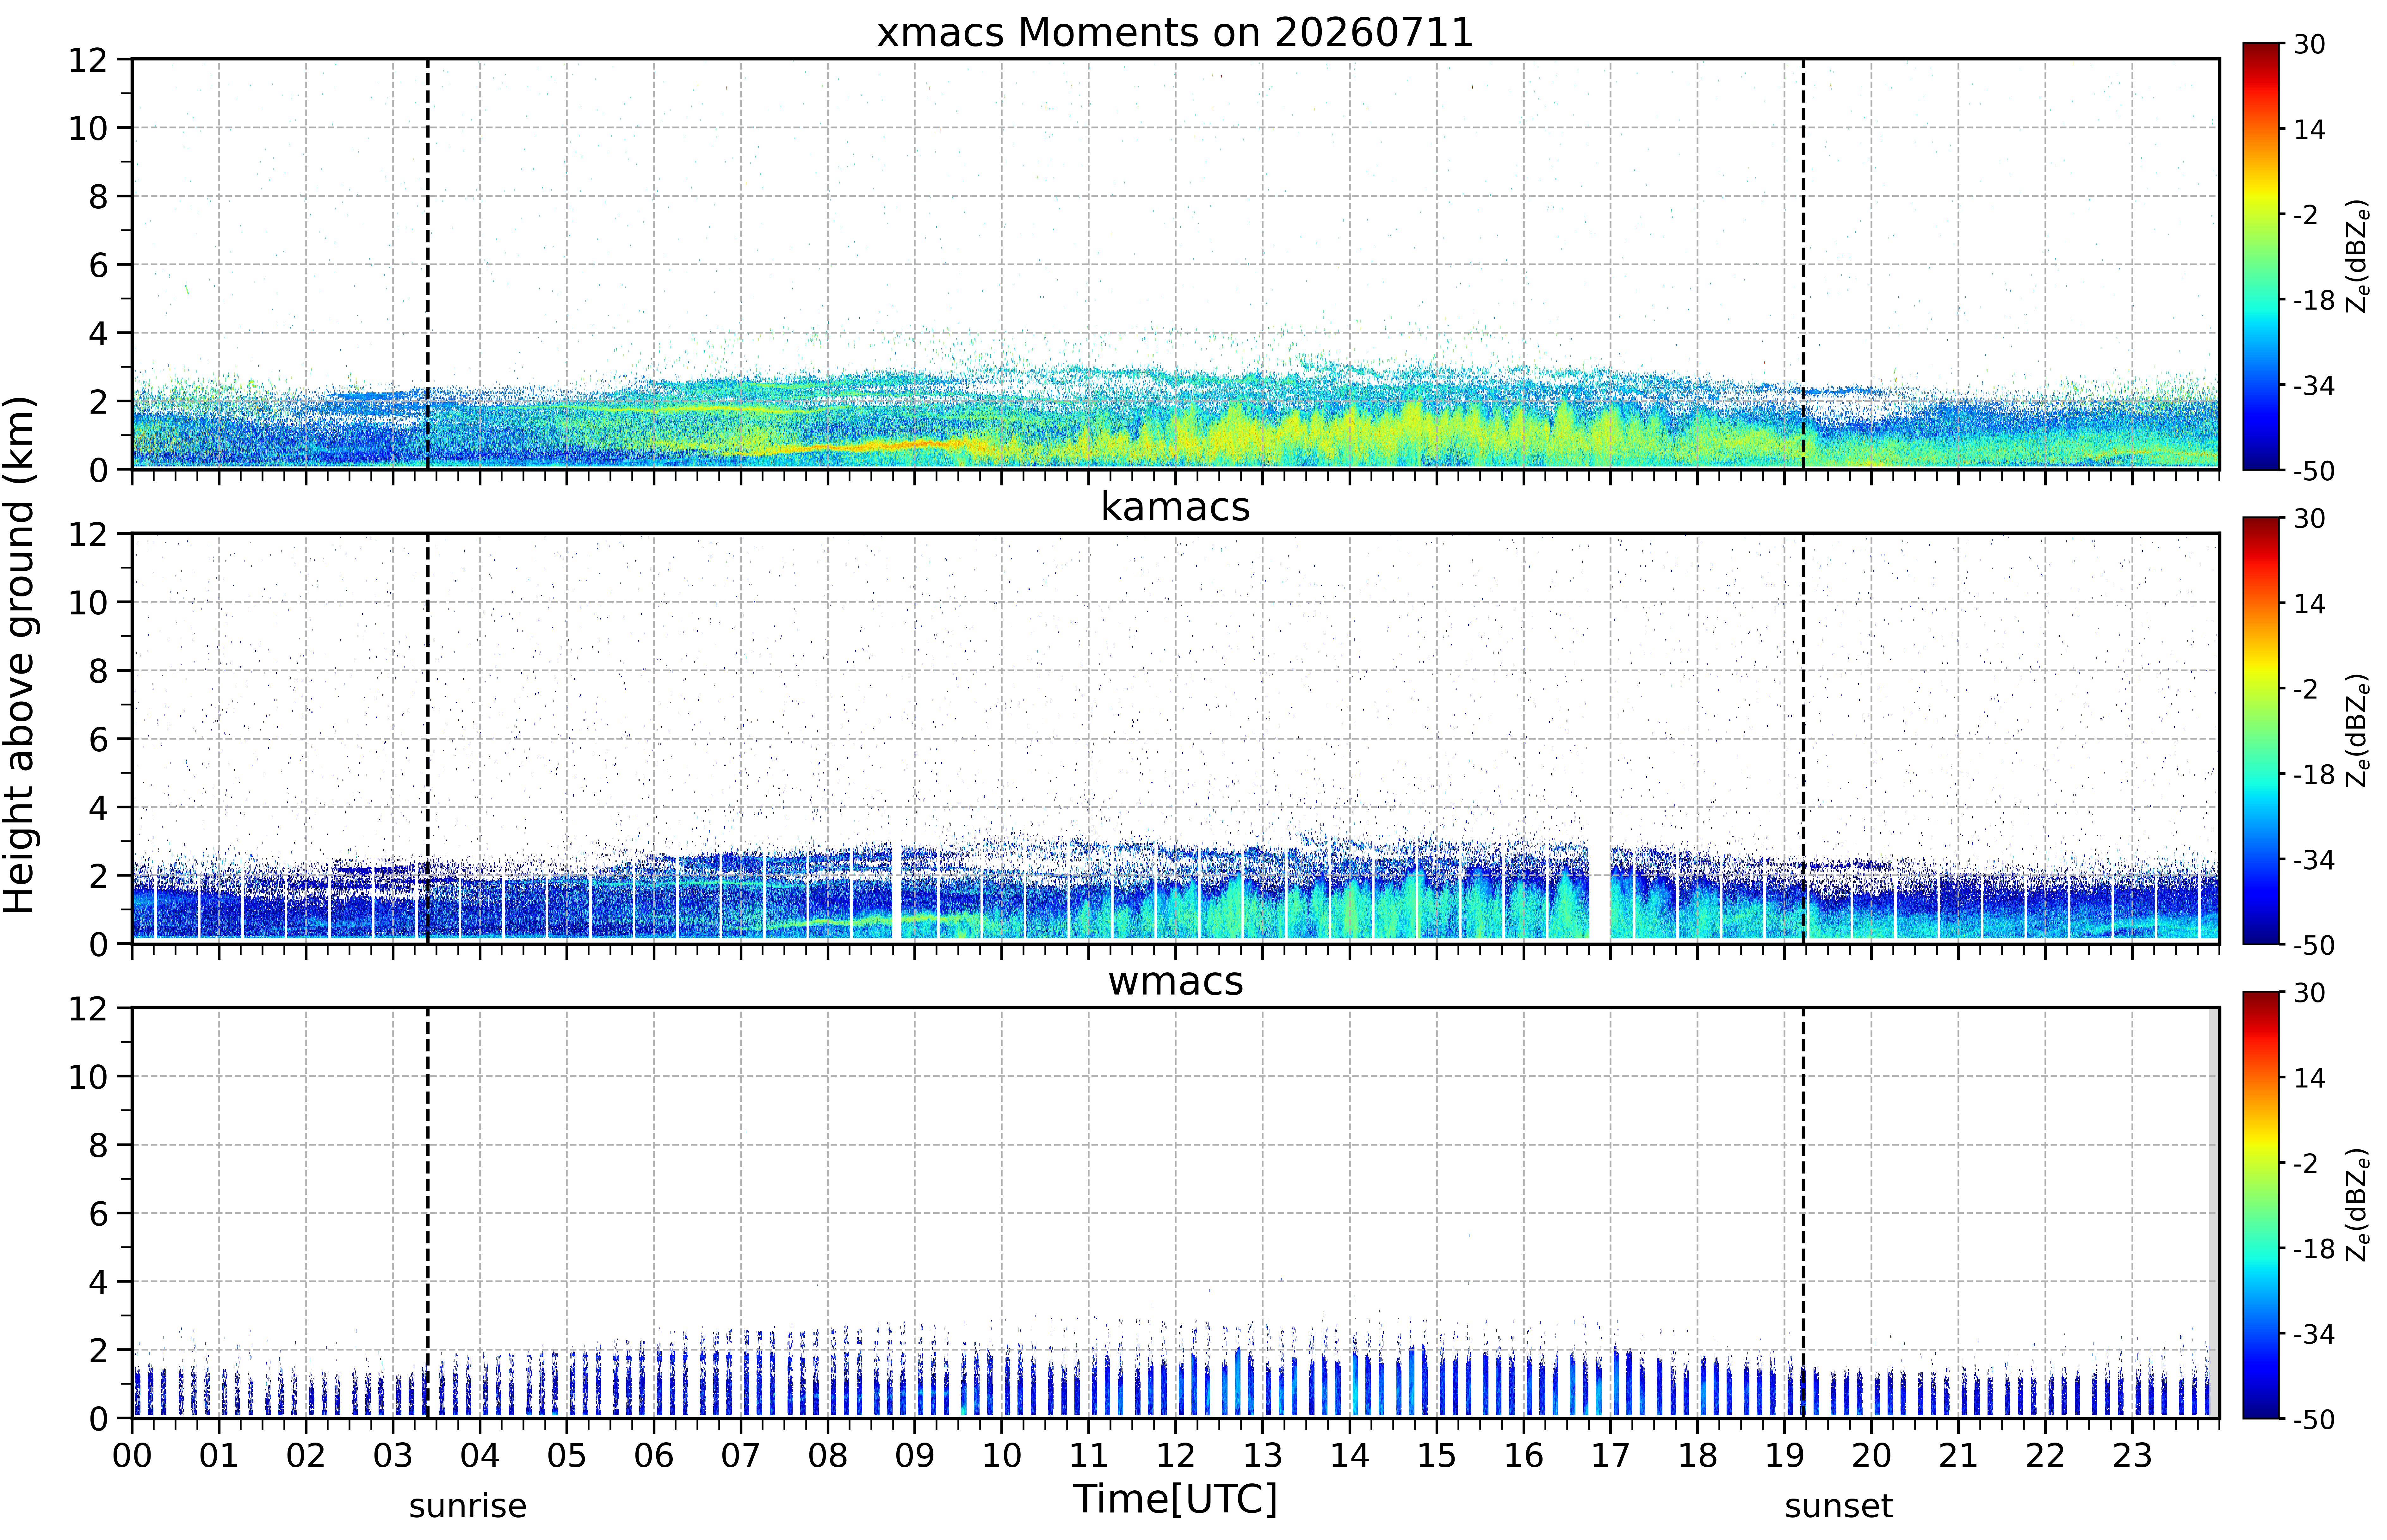Click the 12 hour tick label on the time axis
The height and width of the screenshot is (1540, 2387).
(x=1175, y=1455)
